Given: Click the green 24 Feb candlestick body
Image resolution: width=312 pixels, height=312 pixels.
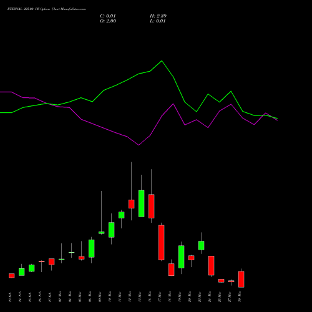Looking at the screenshot, I should [x=22, y=272].
